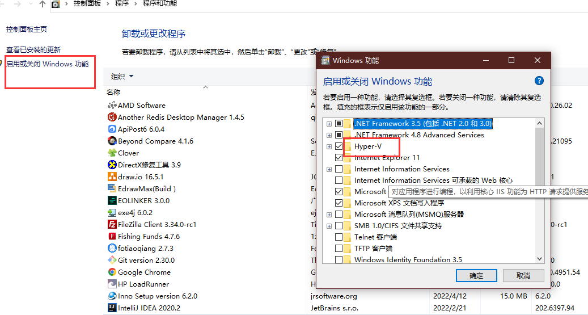Toggle the .NET Framework 3.5 checkbox
This screenshot has height=315, width=588.
339,124
